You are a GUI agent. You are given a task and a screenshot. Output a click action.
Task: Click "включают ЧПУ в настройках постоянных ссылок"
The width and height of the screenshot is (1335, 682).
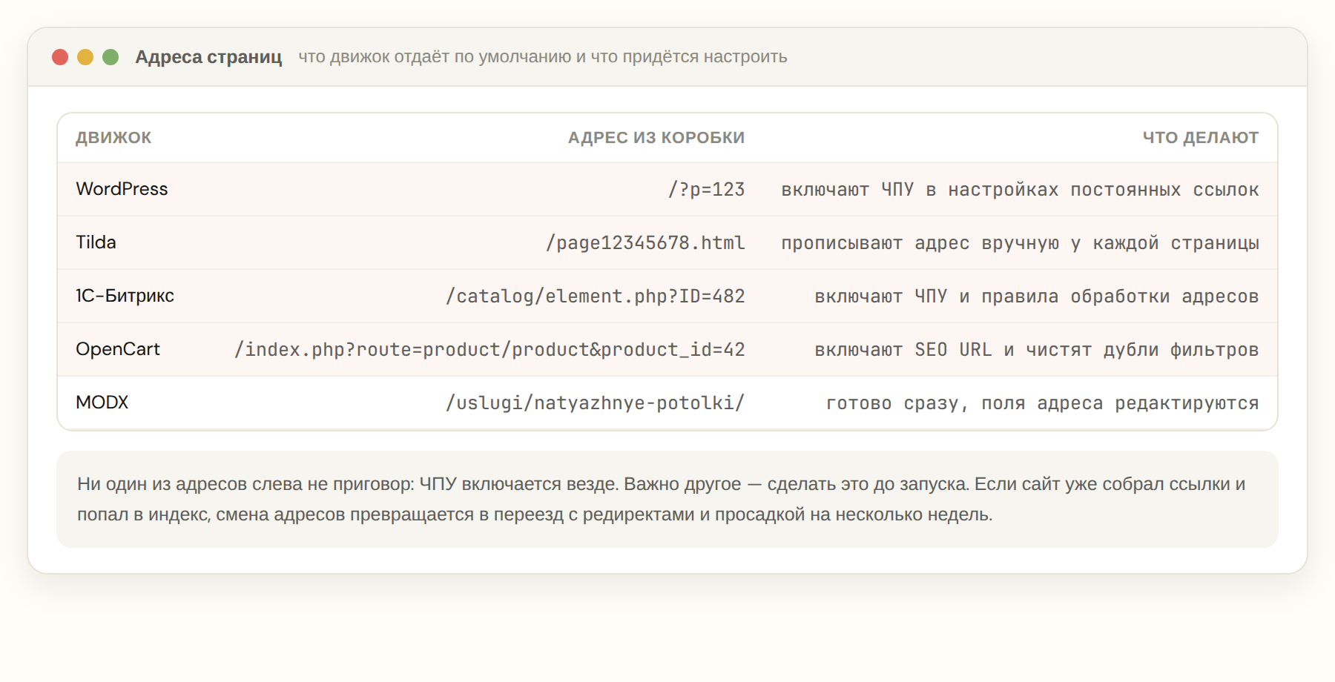pyautogui.click(x=1020, y=189)
